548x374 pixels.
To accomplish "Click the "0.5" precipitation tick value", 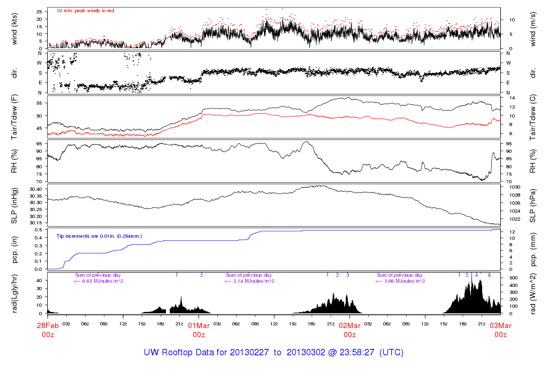I will [39, 230].
